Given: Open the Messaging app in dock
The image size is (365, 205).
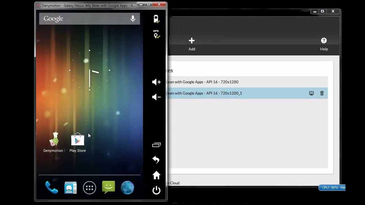Looking at the screenshot, I should pyautogui.click(x=108, y=187).
